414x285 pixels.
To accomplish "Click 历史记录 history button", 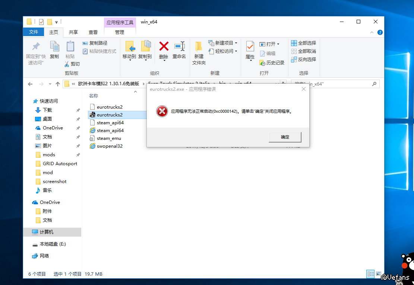I will point(272,63).
